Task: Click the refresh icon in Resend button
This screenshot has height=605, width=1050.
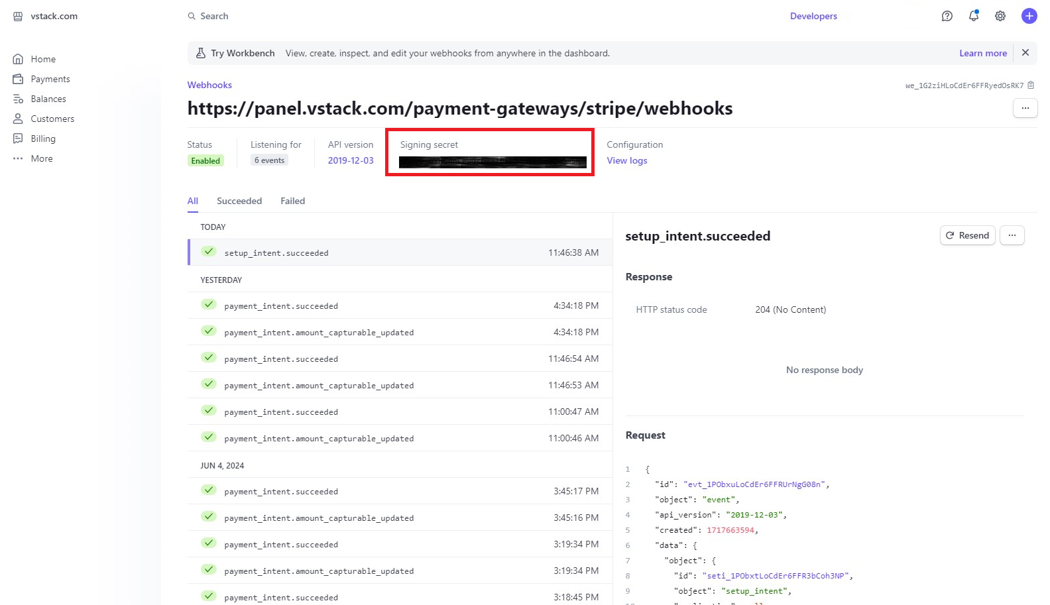Action: 950,235
